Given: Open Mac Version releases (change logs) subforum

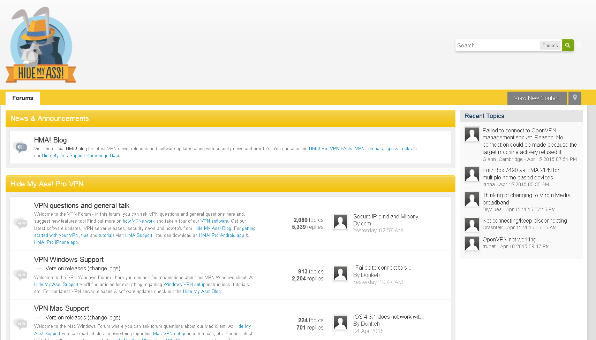Looking at the screenshot, I should point(83,317).
